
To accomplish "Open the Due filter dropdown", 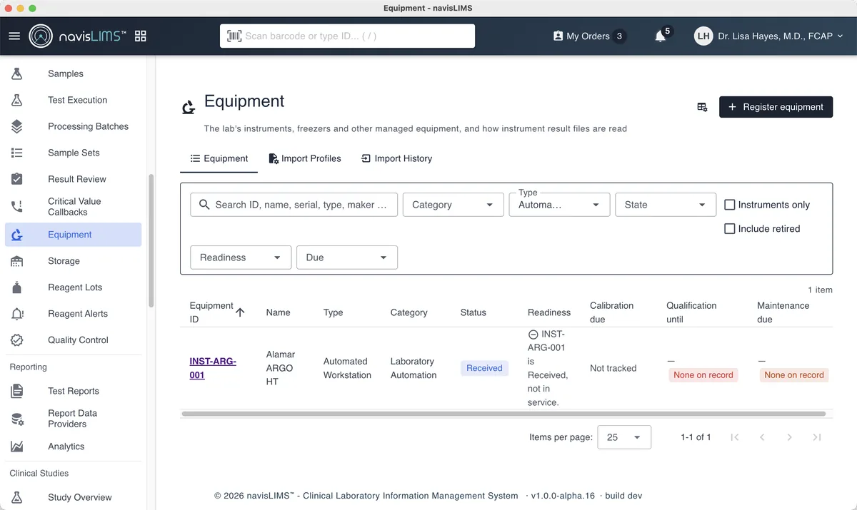I will click(347, 257).
